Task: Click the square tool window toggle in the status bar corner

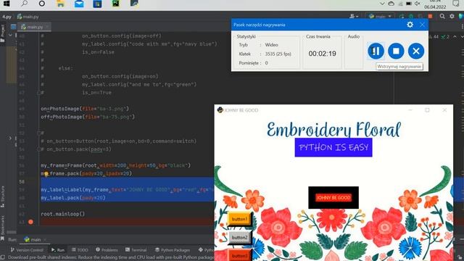Action: pyautogui.click(x=3, y=257)
